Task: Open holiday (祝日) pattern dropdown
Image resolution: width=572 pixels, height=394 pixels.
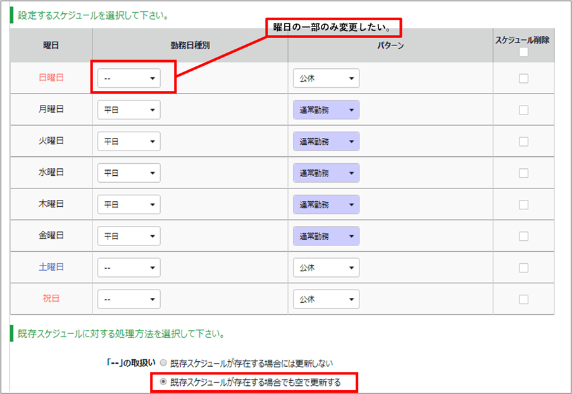Action: (x=326, y=299)
